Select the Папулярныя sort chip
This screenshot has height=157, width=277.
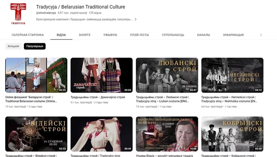(x=35, y=46)
